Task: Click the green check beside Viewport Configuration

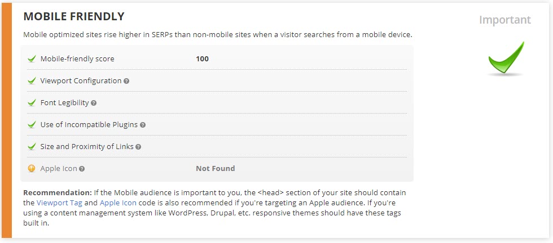Action: (x=32, y=80)
